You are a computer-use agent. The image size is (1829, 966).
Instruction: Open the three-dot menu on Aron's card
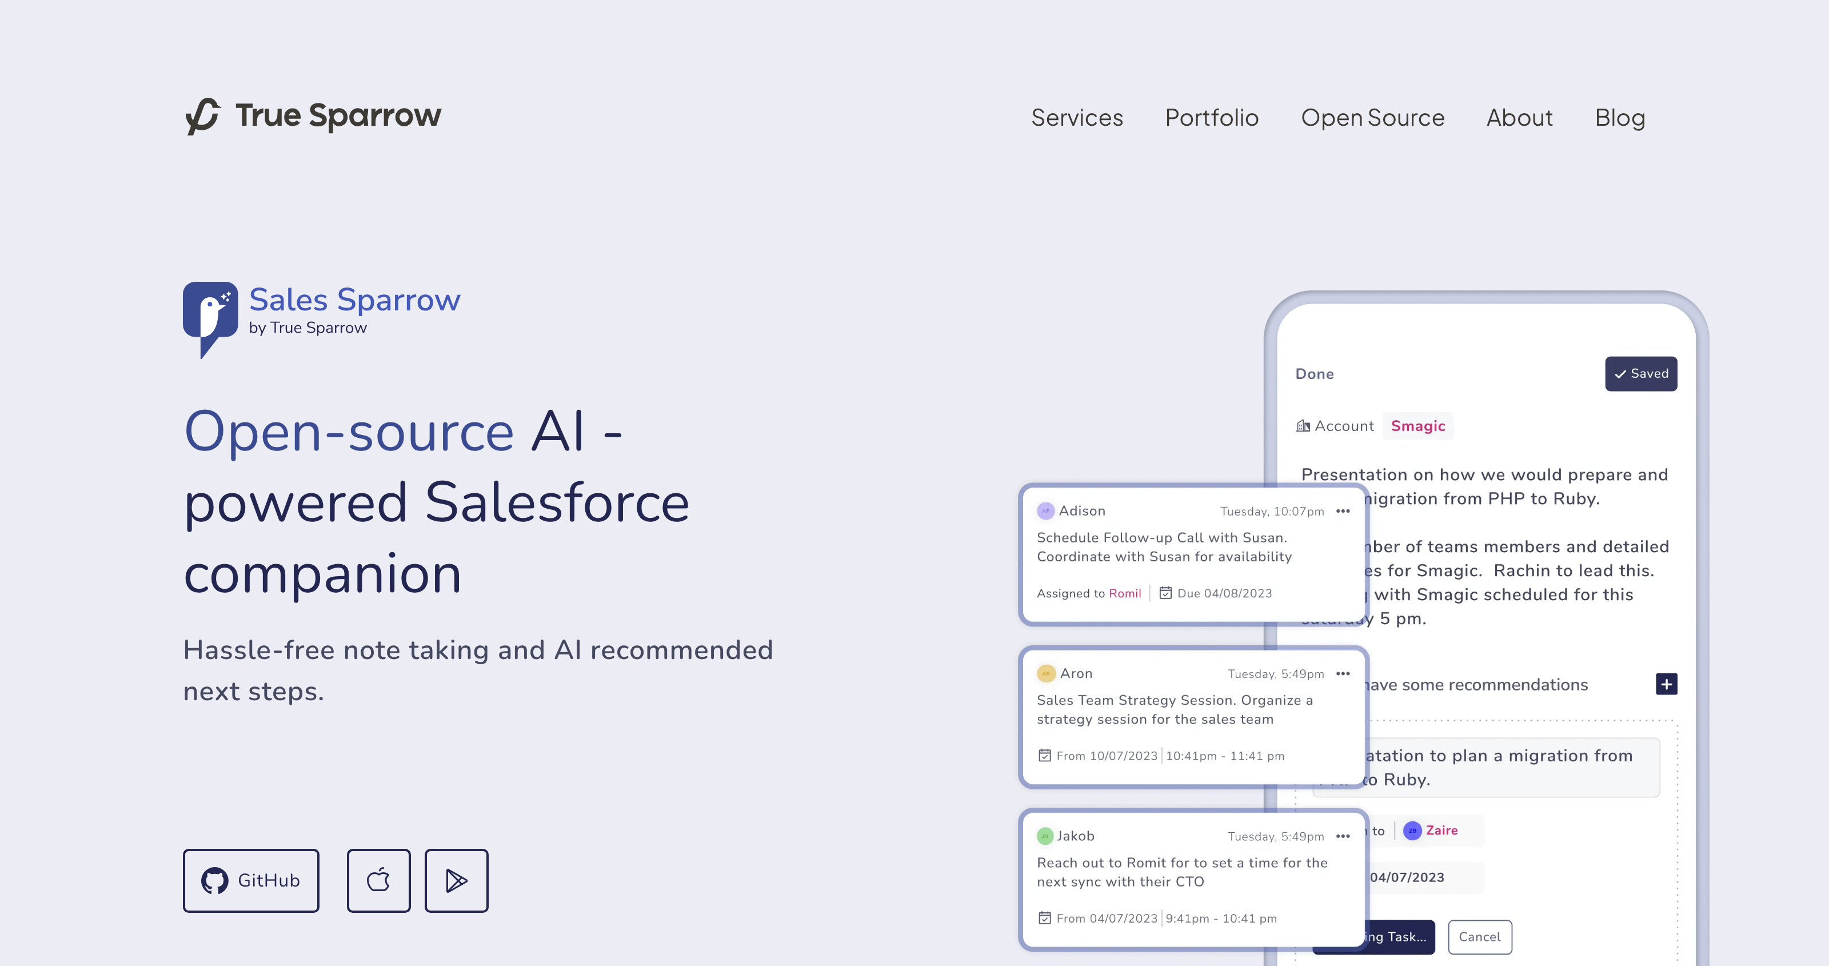tap(1343, 673)
